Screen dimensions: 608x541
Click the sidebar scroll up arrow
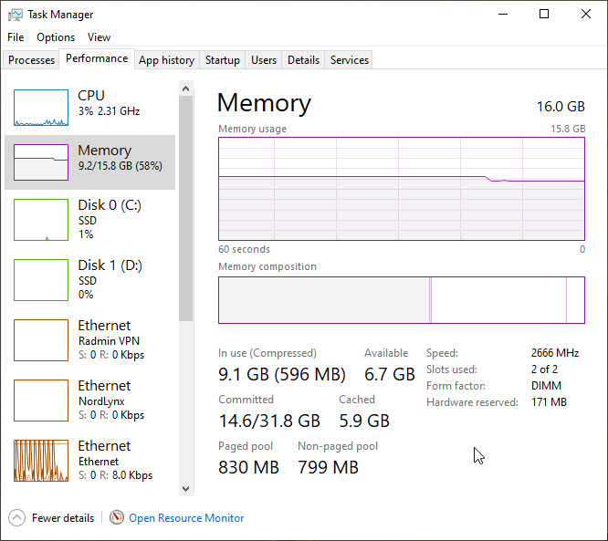pyautogui.click(x=185, y=88)
